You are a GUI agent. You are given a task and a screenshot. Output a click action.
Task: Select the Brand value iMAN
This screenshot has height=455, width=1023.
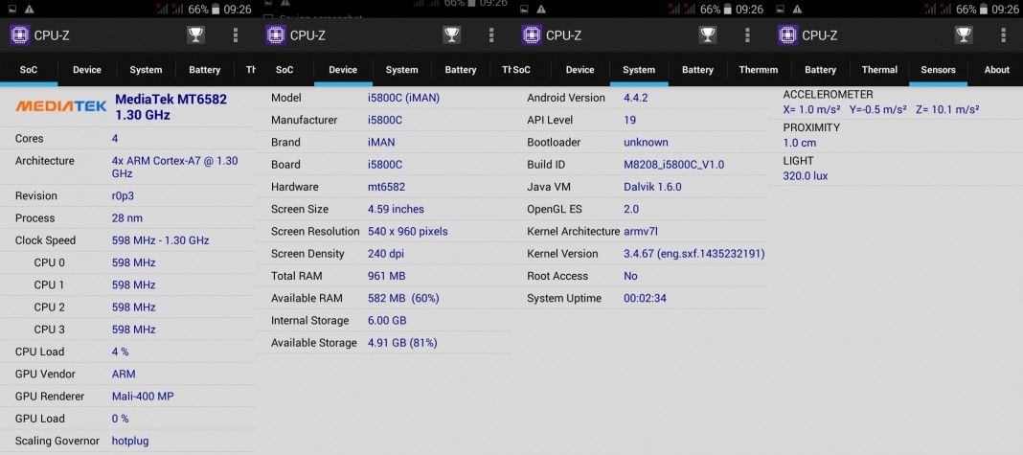click(381, 143)
